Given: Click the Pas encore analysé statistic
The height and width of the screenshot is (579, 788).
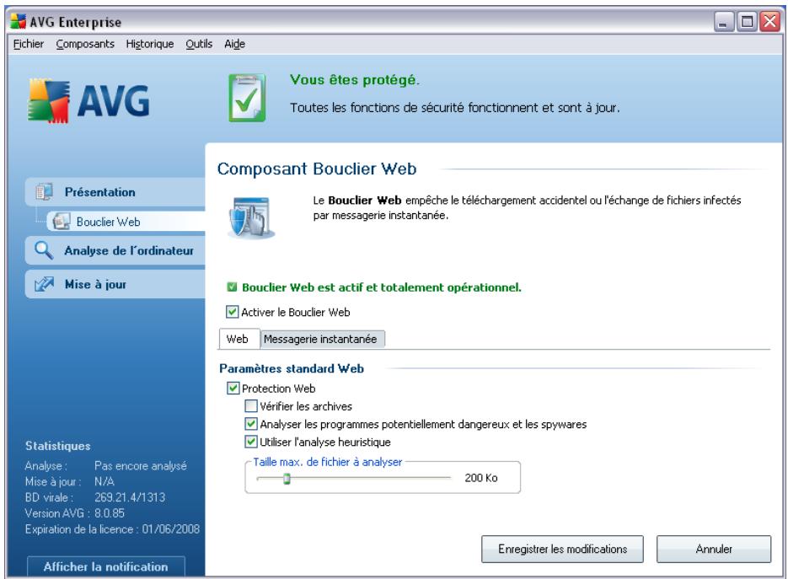Looking at the screenshot, I should (x=140, y=466).
